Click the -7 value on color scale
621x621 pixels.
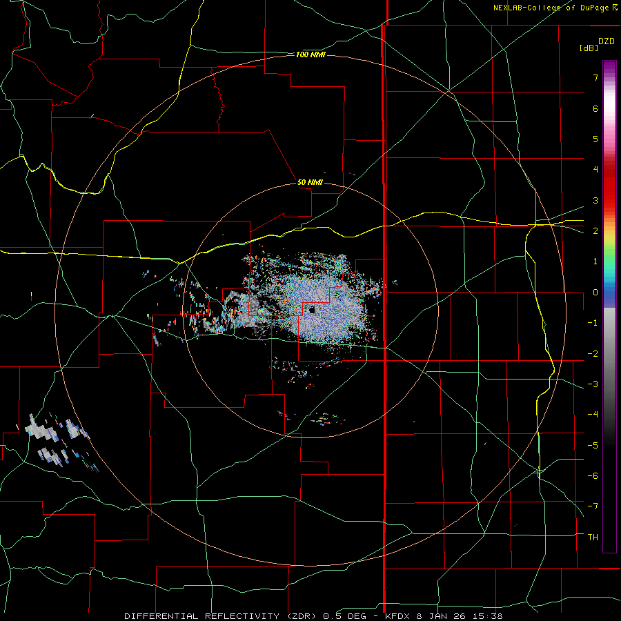[593, 506]
